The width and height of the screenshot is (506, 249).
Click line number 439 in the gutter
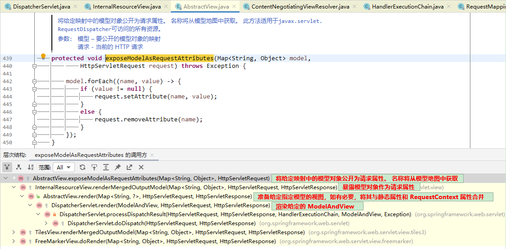[x=7, y=58]
